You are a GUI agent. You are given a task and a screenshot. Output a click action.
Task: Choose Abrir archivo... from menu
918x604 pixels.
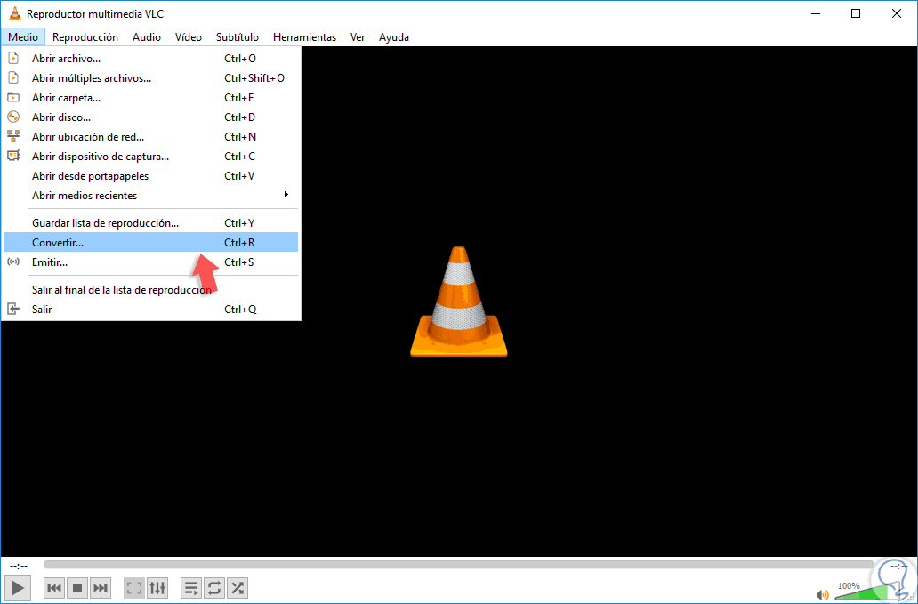point(150,59)
